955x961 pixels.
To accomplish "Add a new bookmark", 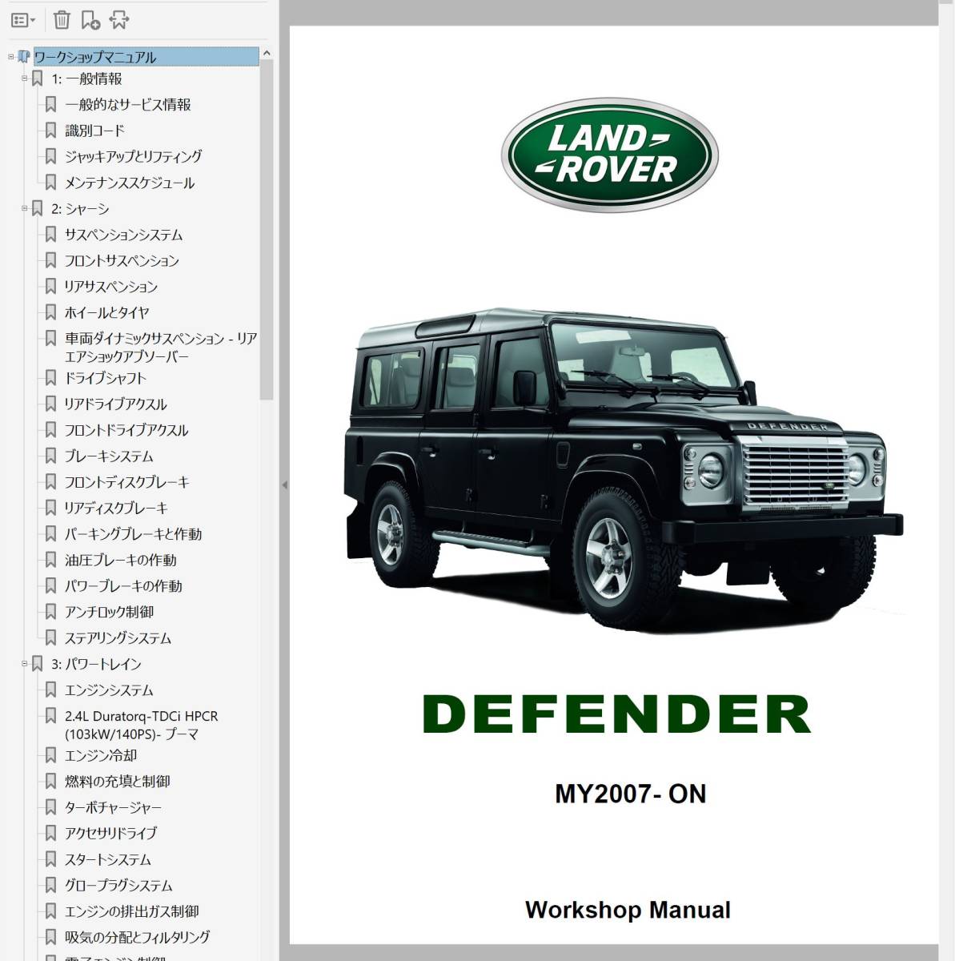I will [x=90, y=20].
